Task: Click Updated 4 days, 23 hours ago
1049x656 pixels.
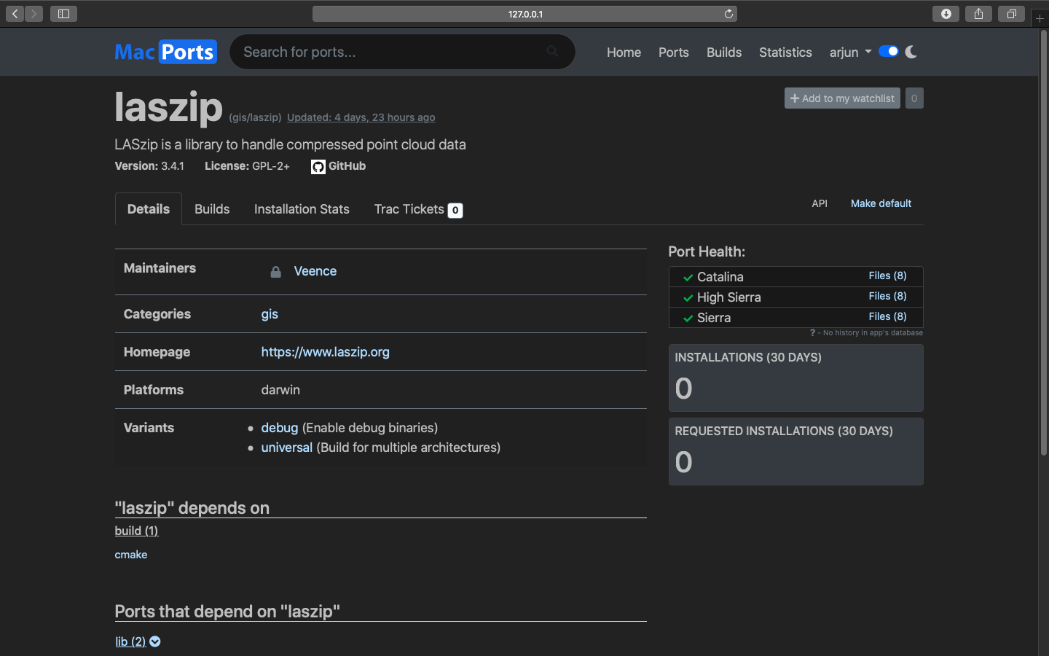Action: pyautogui.click(x=361, y=117)
